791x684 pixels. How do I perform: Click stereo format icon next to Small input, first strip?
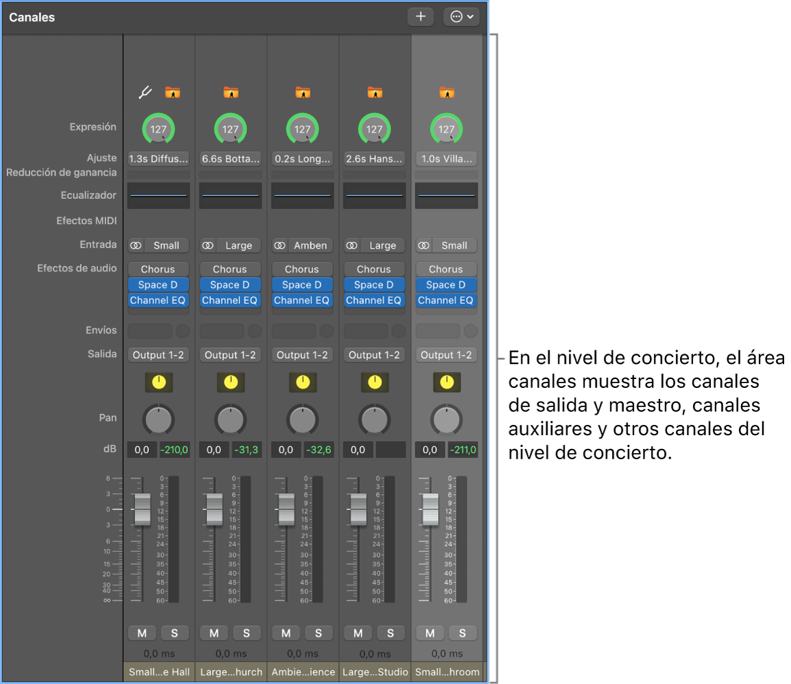(136, 245)
